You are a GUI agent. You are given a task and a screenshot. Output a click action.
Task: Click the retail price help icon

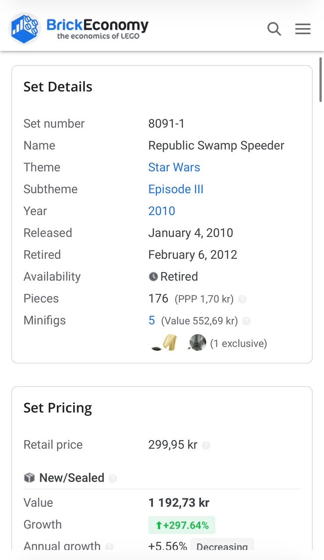pos(206,445)
